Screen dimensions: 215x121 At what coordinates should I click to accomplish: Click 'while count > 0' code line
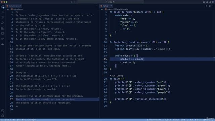(126, 56)
